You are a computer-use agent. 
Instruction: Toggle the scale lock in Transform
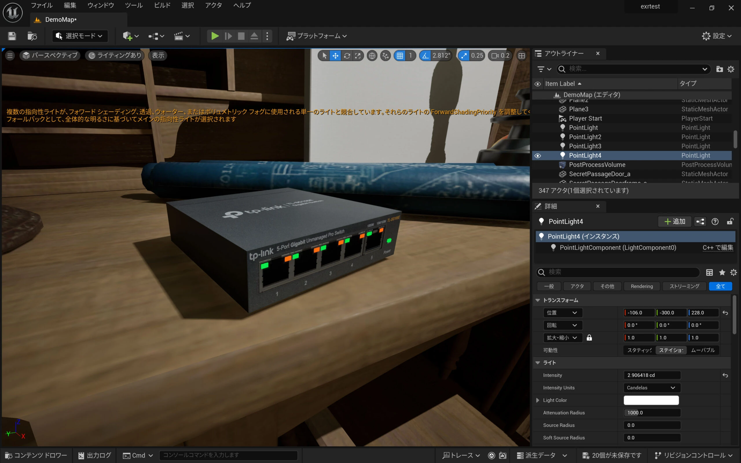tap(589, 338)
